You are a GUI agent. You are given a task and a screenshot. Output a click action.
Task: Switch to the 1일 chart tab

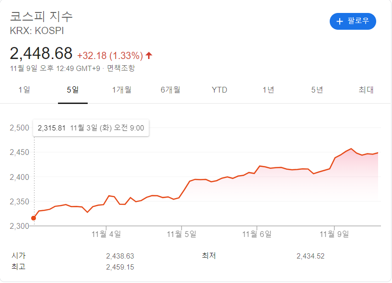[x=24, y=90]
